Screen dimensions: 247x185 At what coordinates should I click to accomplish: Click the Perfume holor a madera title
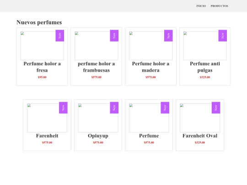tap(150, 67)
